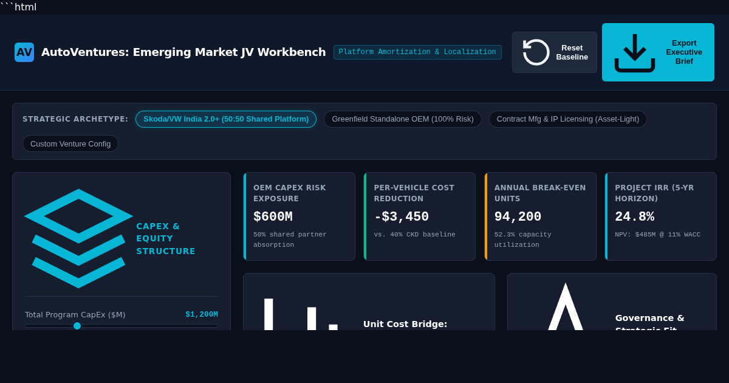Click the $600M value
The image size is (729, 383).
[x=273, y=217]
